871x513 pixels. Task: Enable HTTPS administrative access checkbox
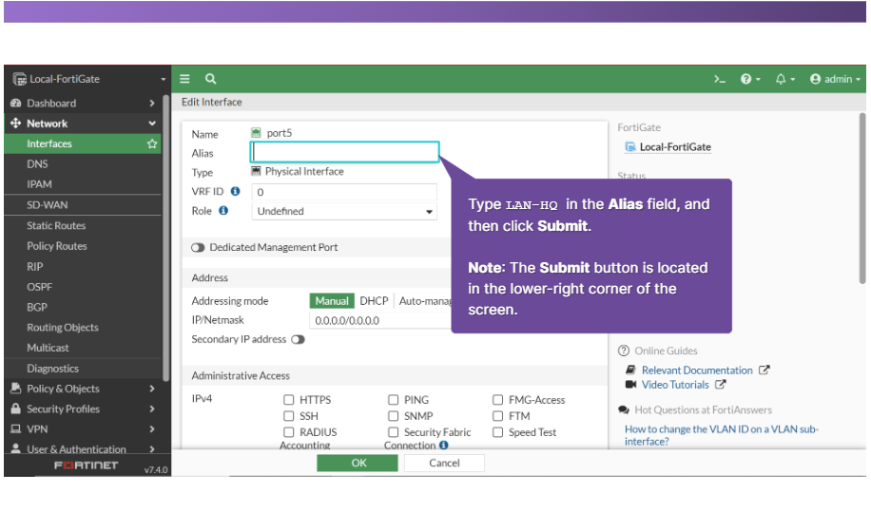[288, 400]
